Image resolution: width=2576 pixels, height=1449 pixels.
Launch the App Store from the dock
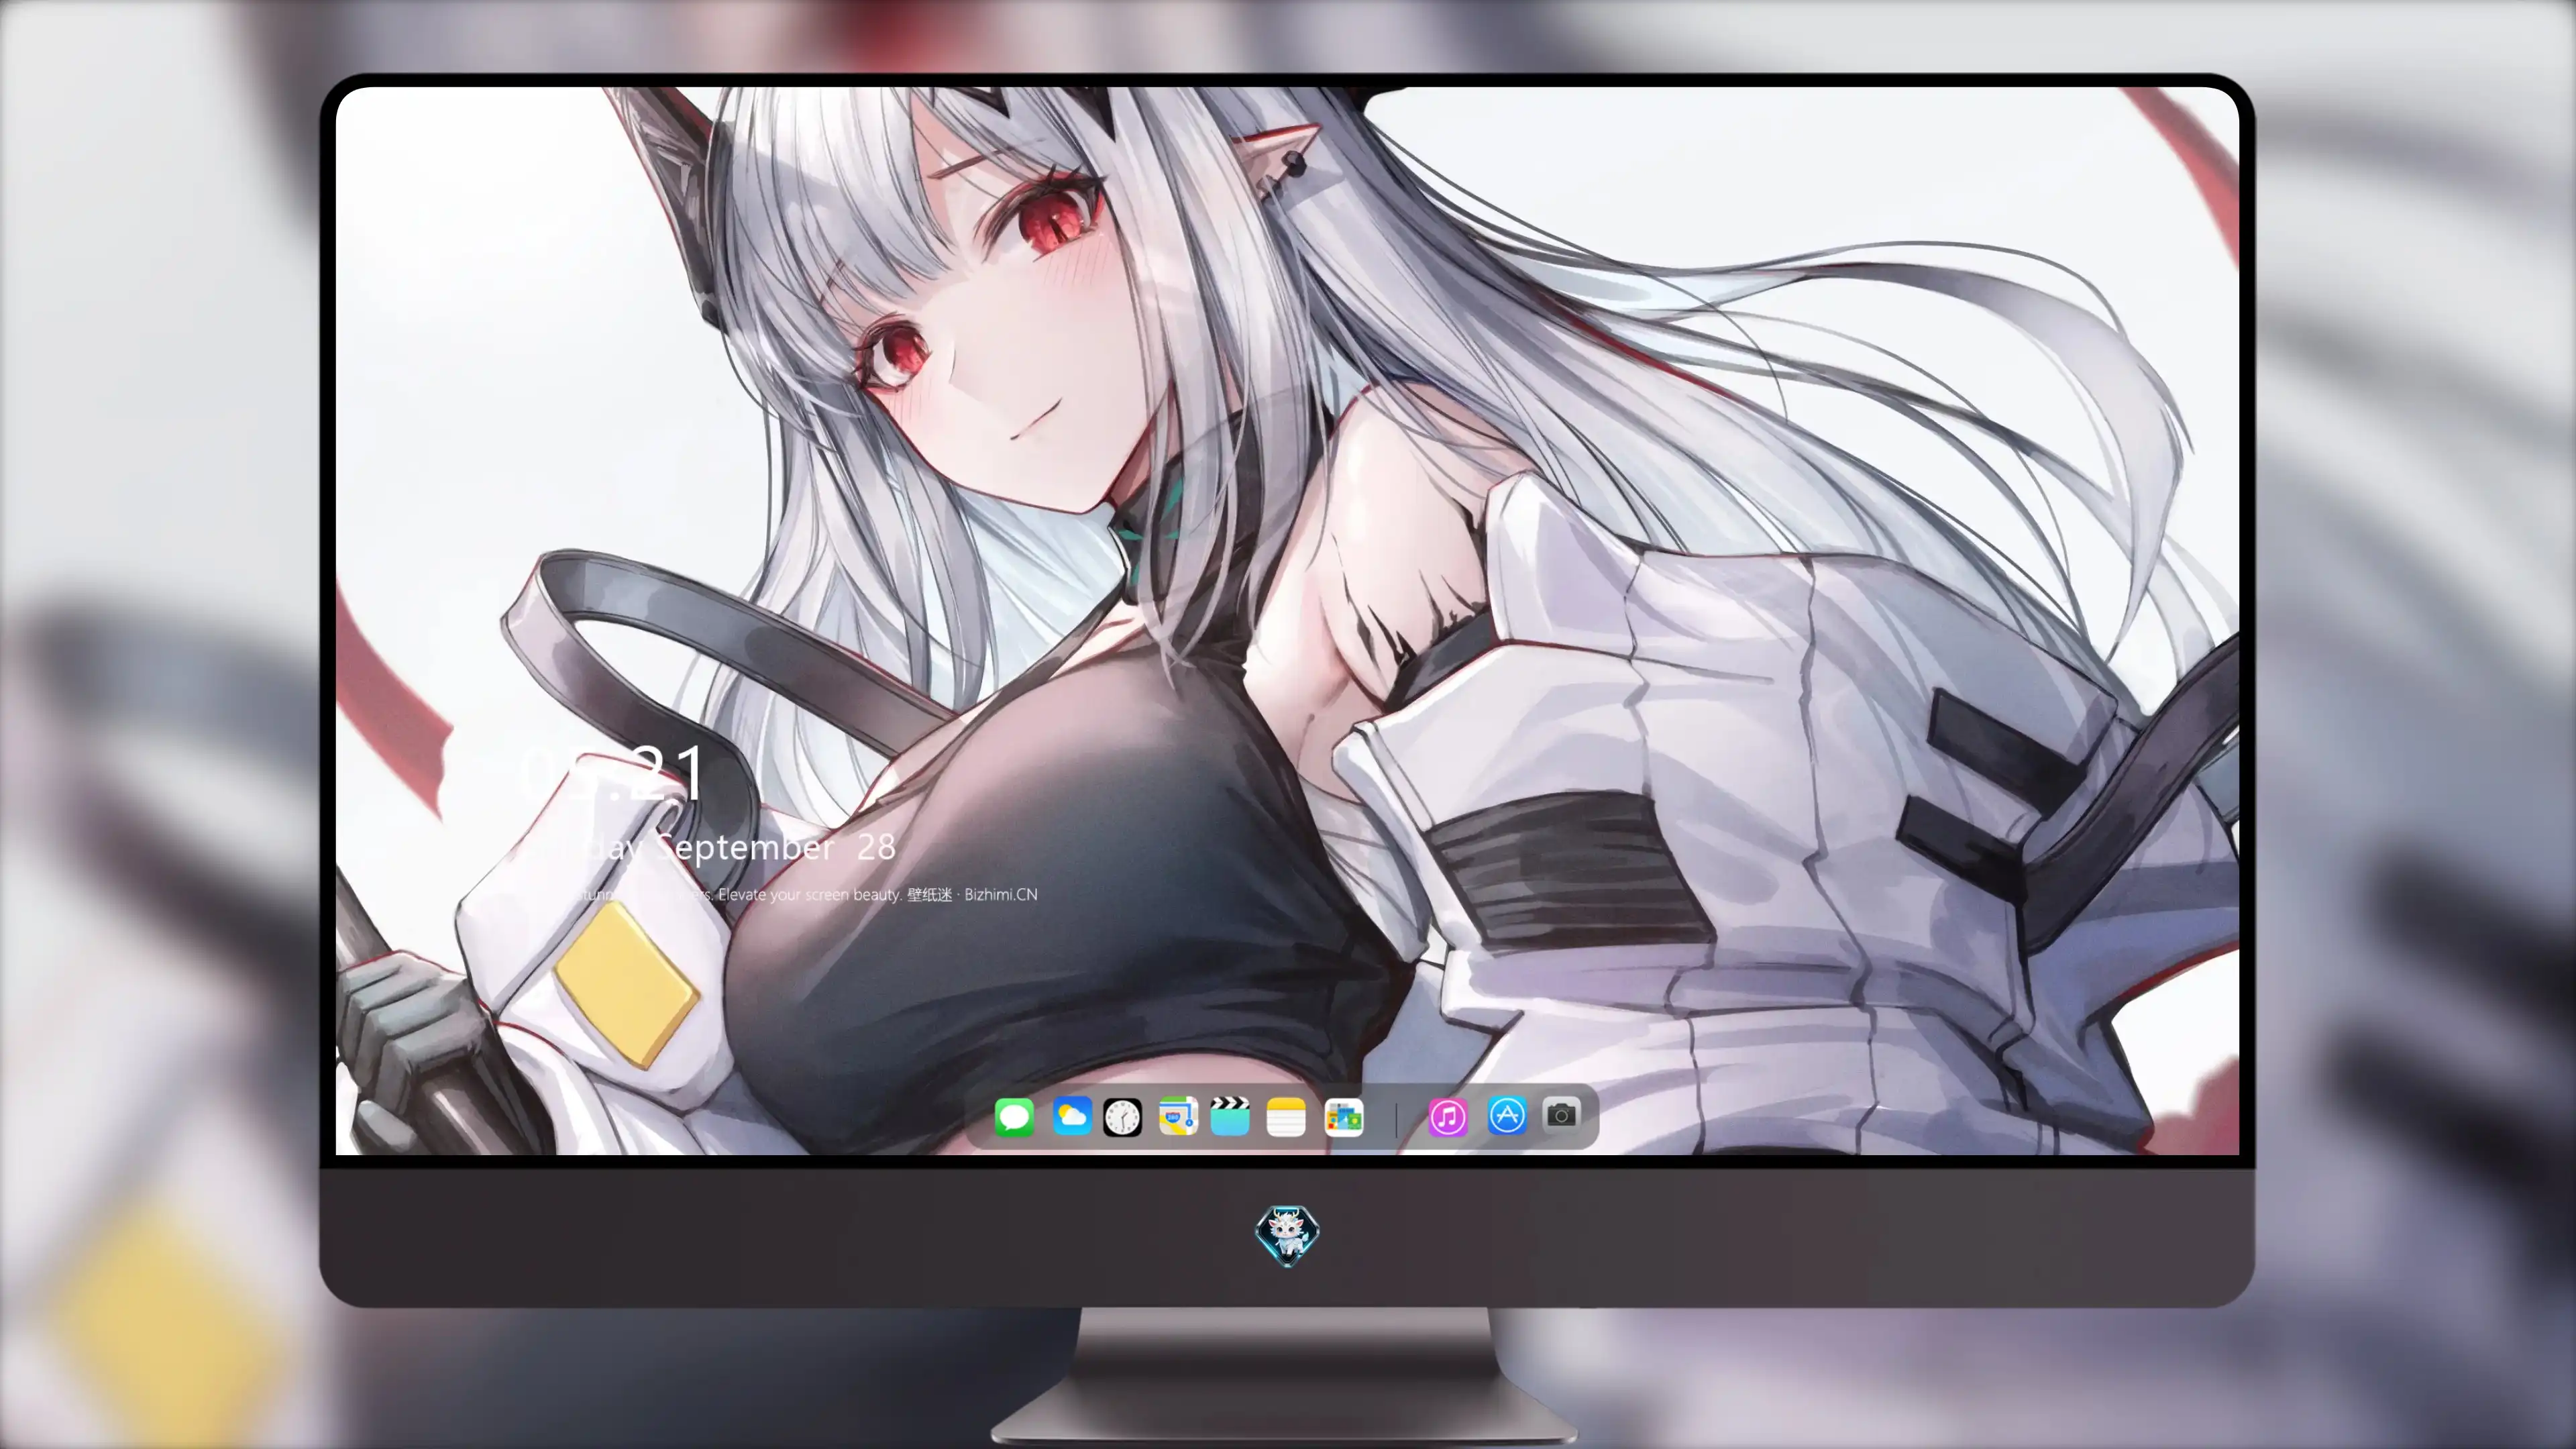pyautogui.click(x=1507, y=1115)
